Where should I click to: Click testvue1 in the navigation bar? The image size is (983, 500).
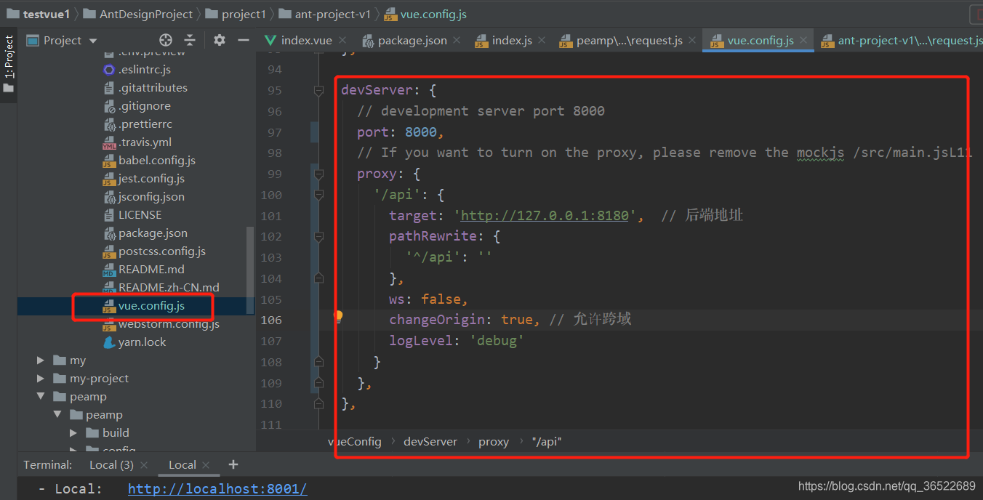pyautogui.click(x=38, y=14)
